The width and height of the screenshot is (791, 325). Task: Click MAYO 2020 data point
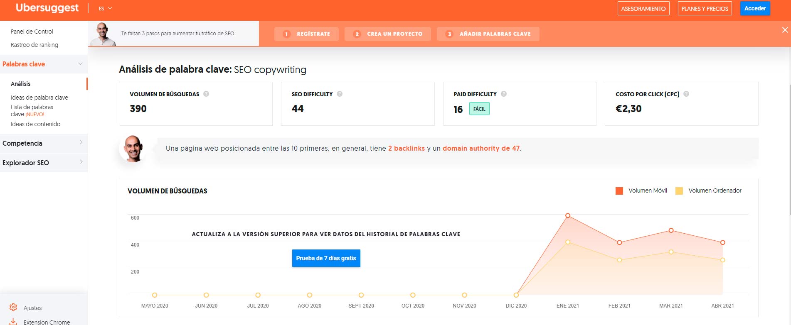point(155,295)
